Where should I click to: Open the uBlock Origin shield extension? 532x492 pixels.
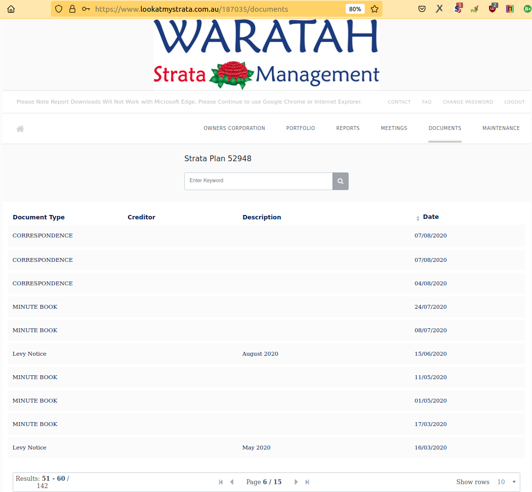493,8
